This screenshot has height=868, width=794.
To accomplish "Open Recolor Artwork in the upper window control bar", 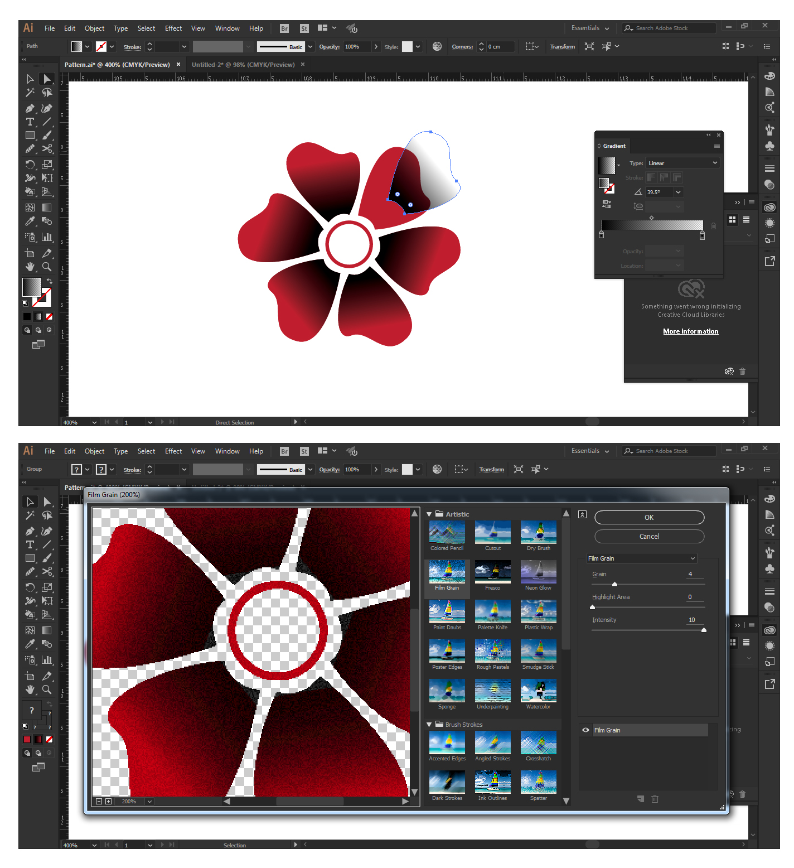I will click(x=437, y=47).
